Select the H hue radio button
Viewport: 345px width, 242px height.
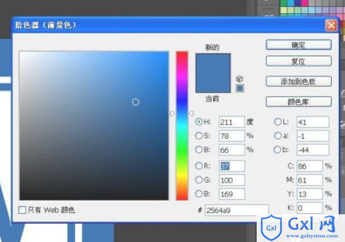(x=199, y=122)
